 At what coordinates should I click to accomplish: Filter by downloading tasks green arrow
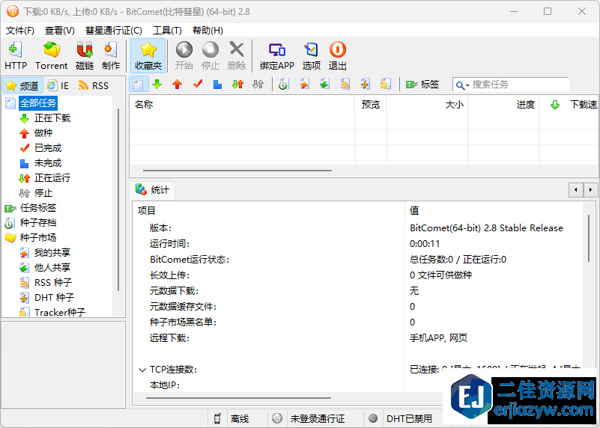[x=157, y=84]
